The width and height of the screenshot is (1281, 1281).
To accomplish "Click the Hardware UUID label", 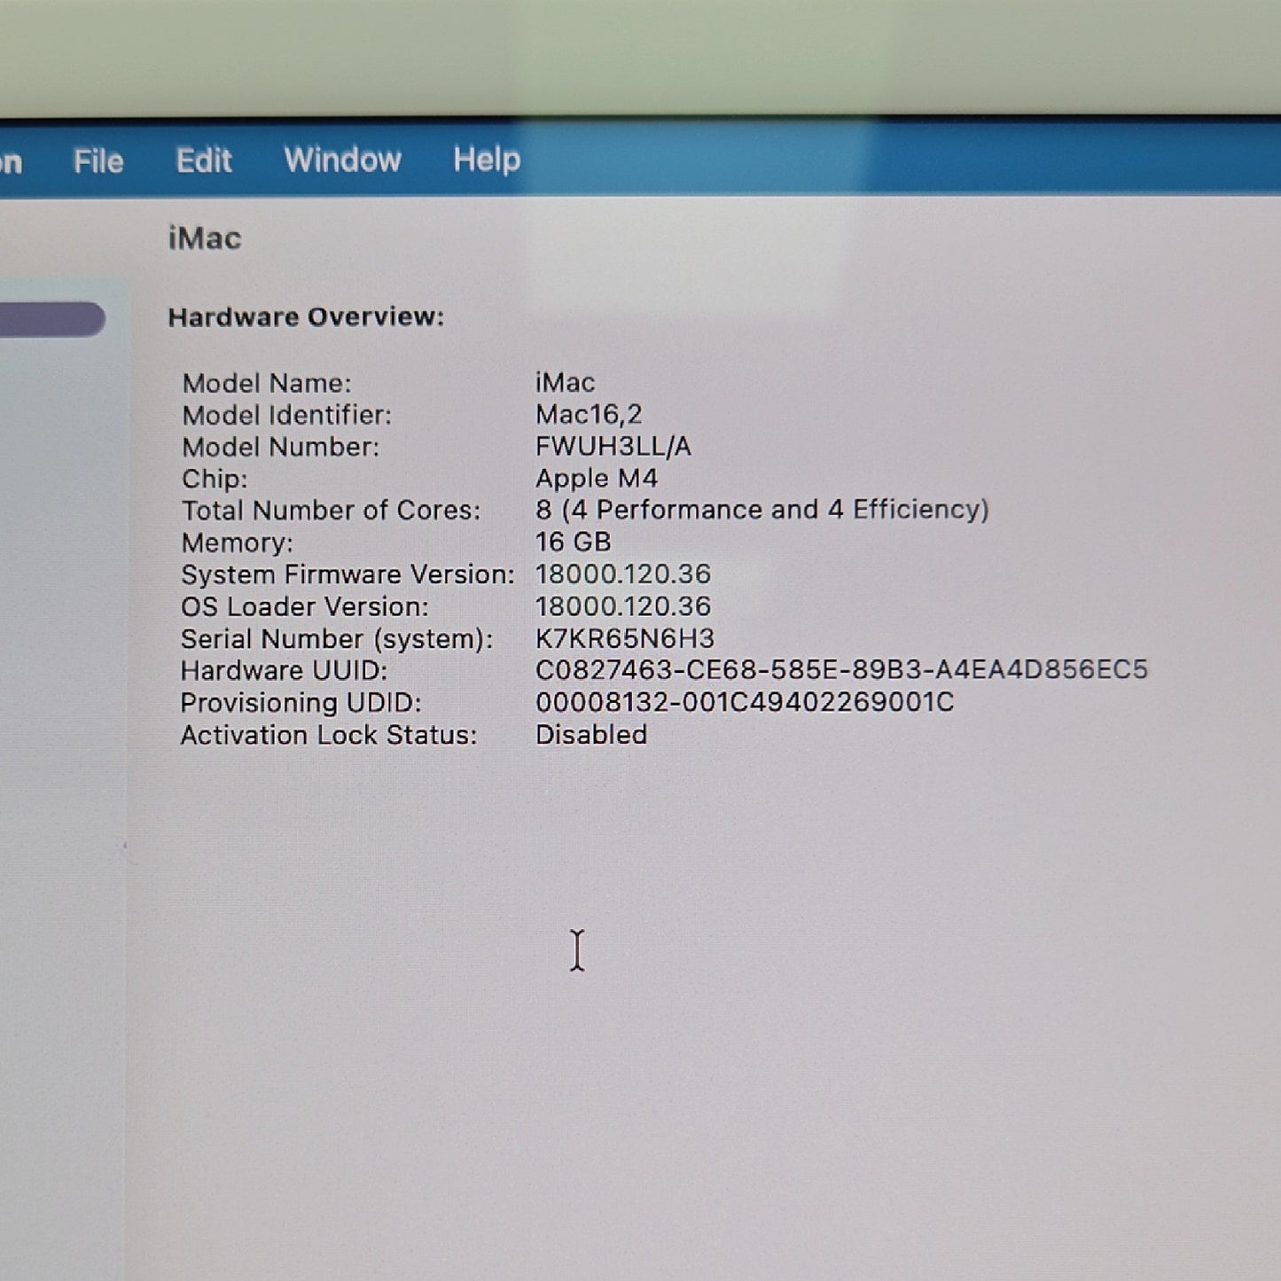I will point(284,671).
